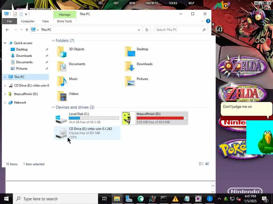Select Downloads under Quick access

24,56
